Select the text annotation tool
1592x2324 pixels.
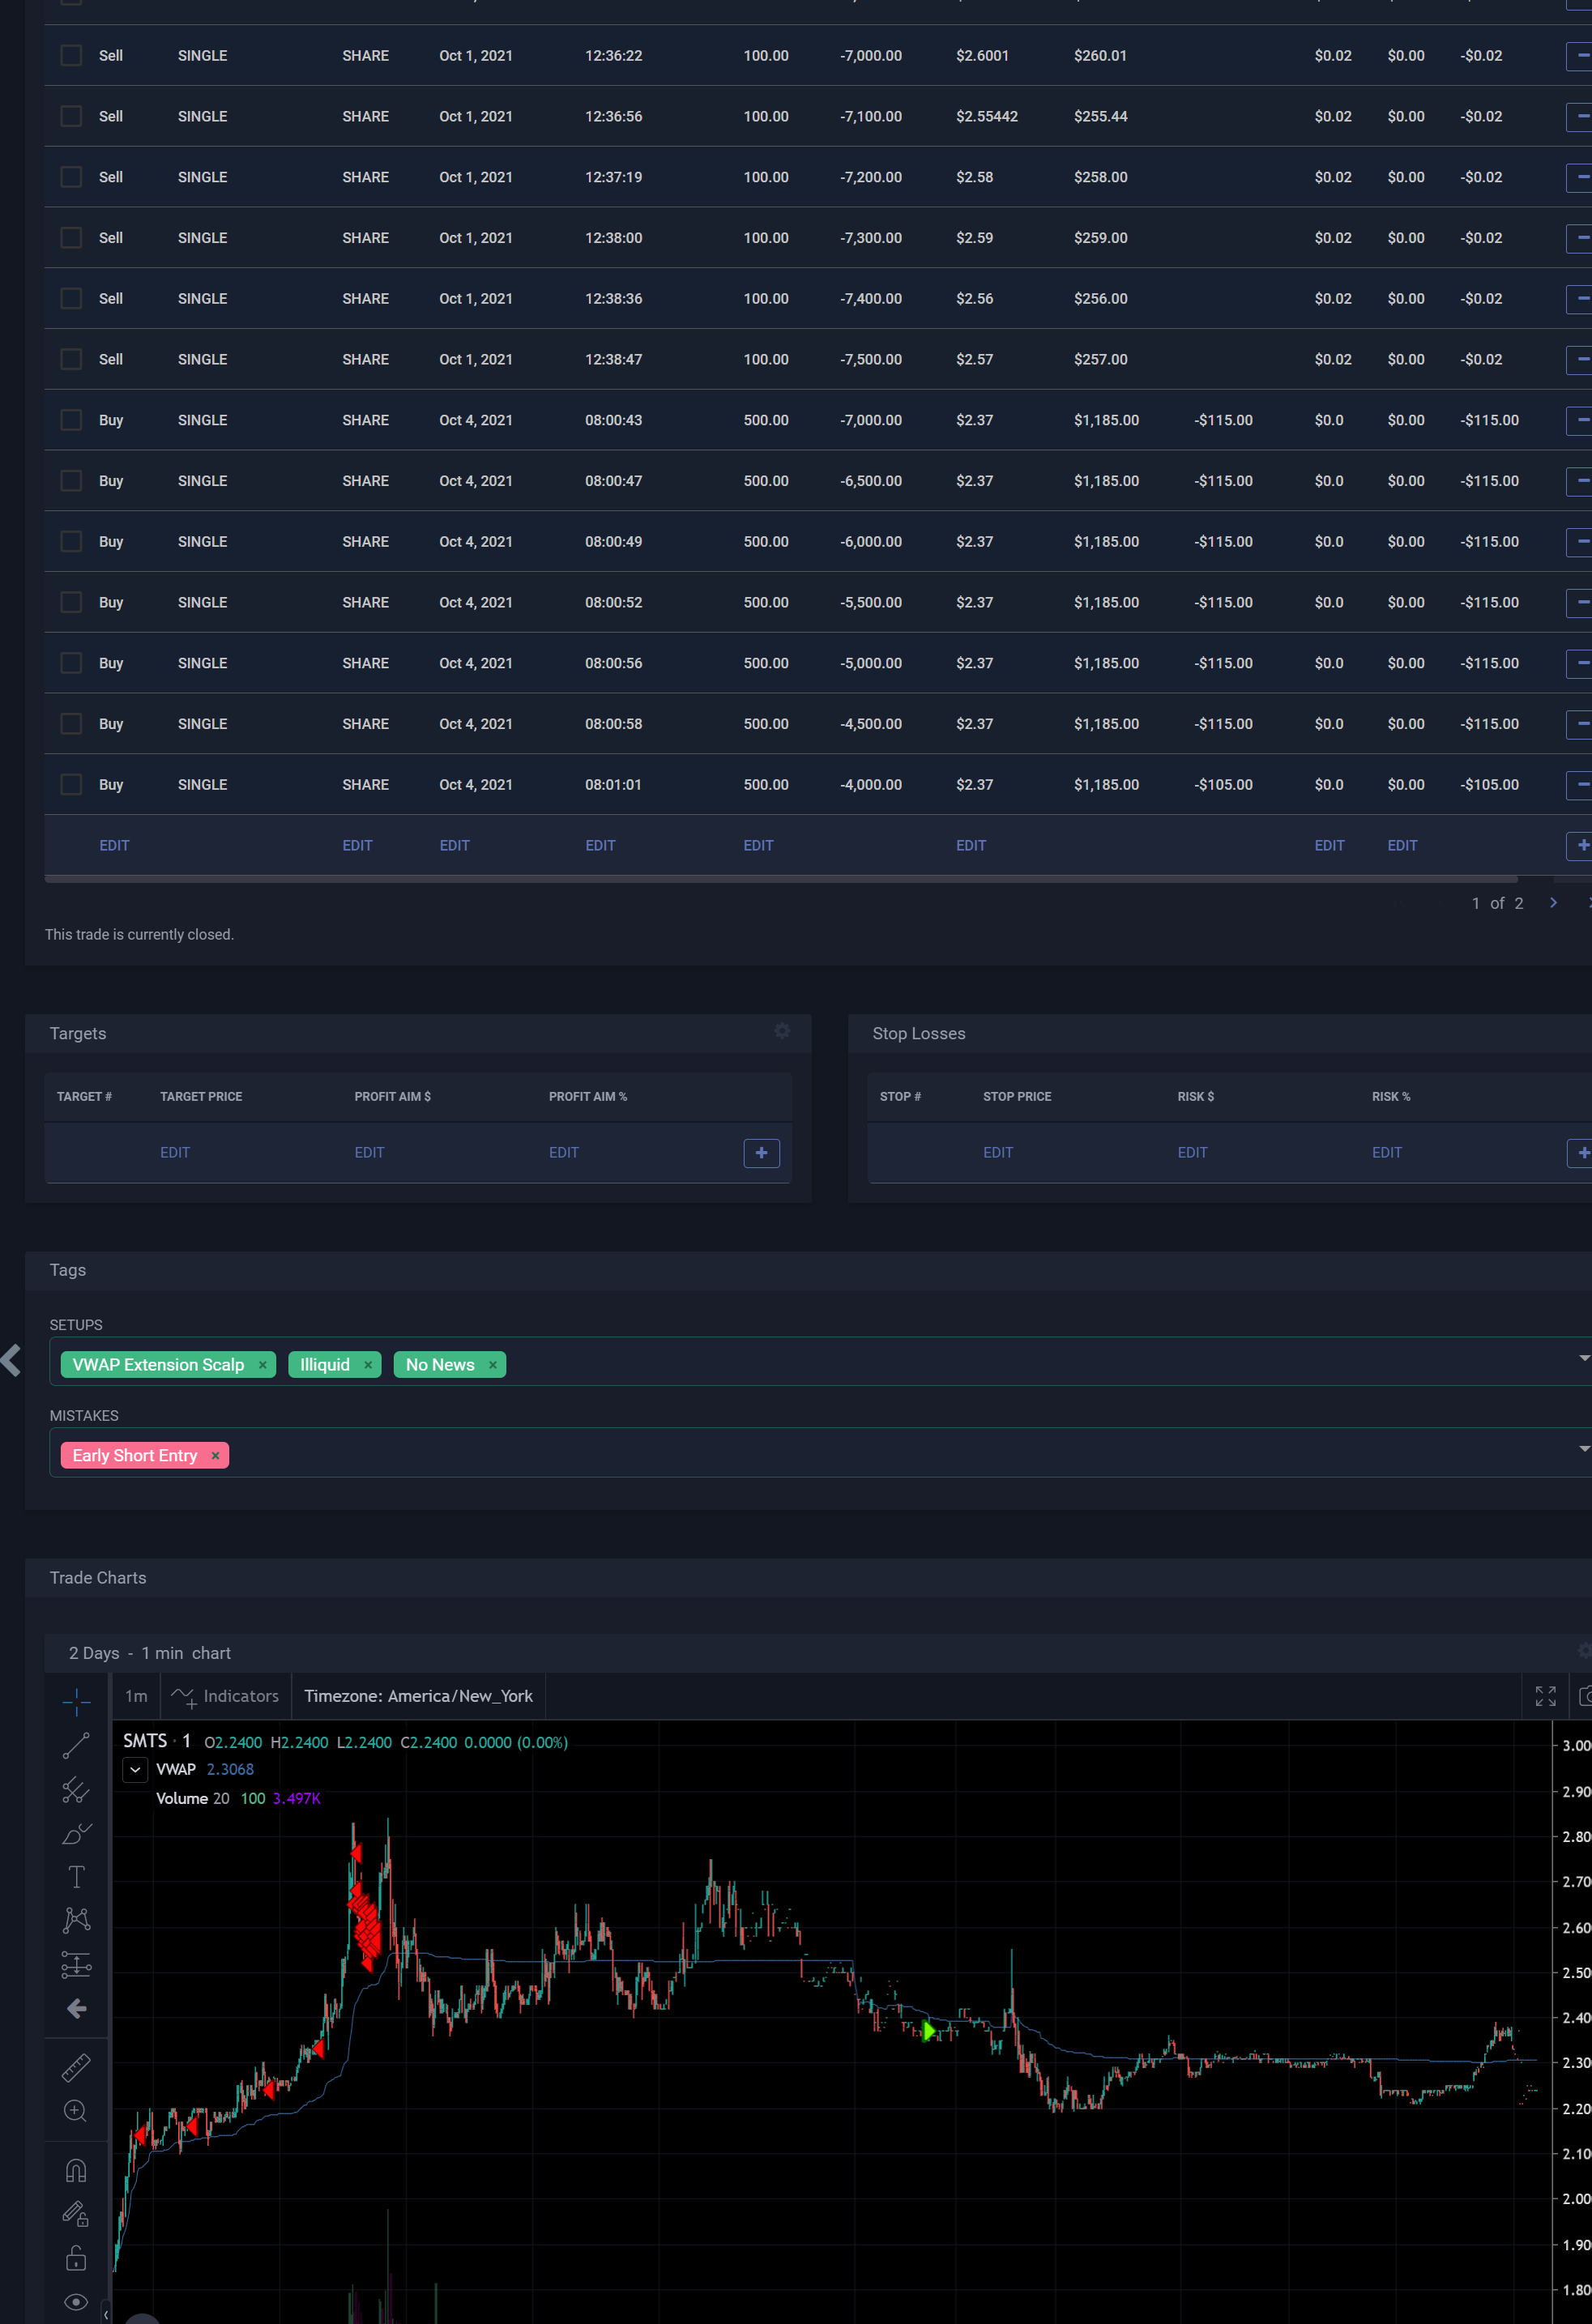[x=76, y=1877]
